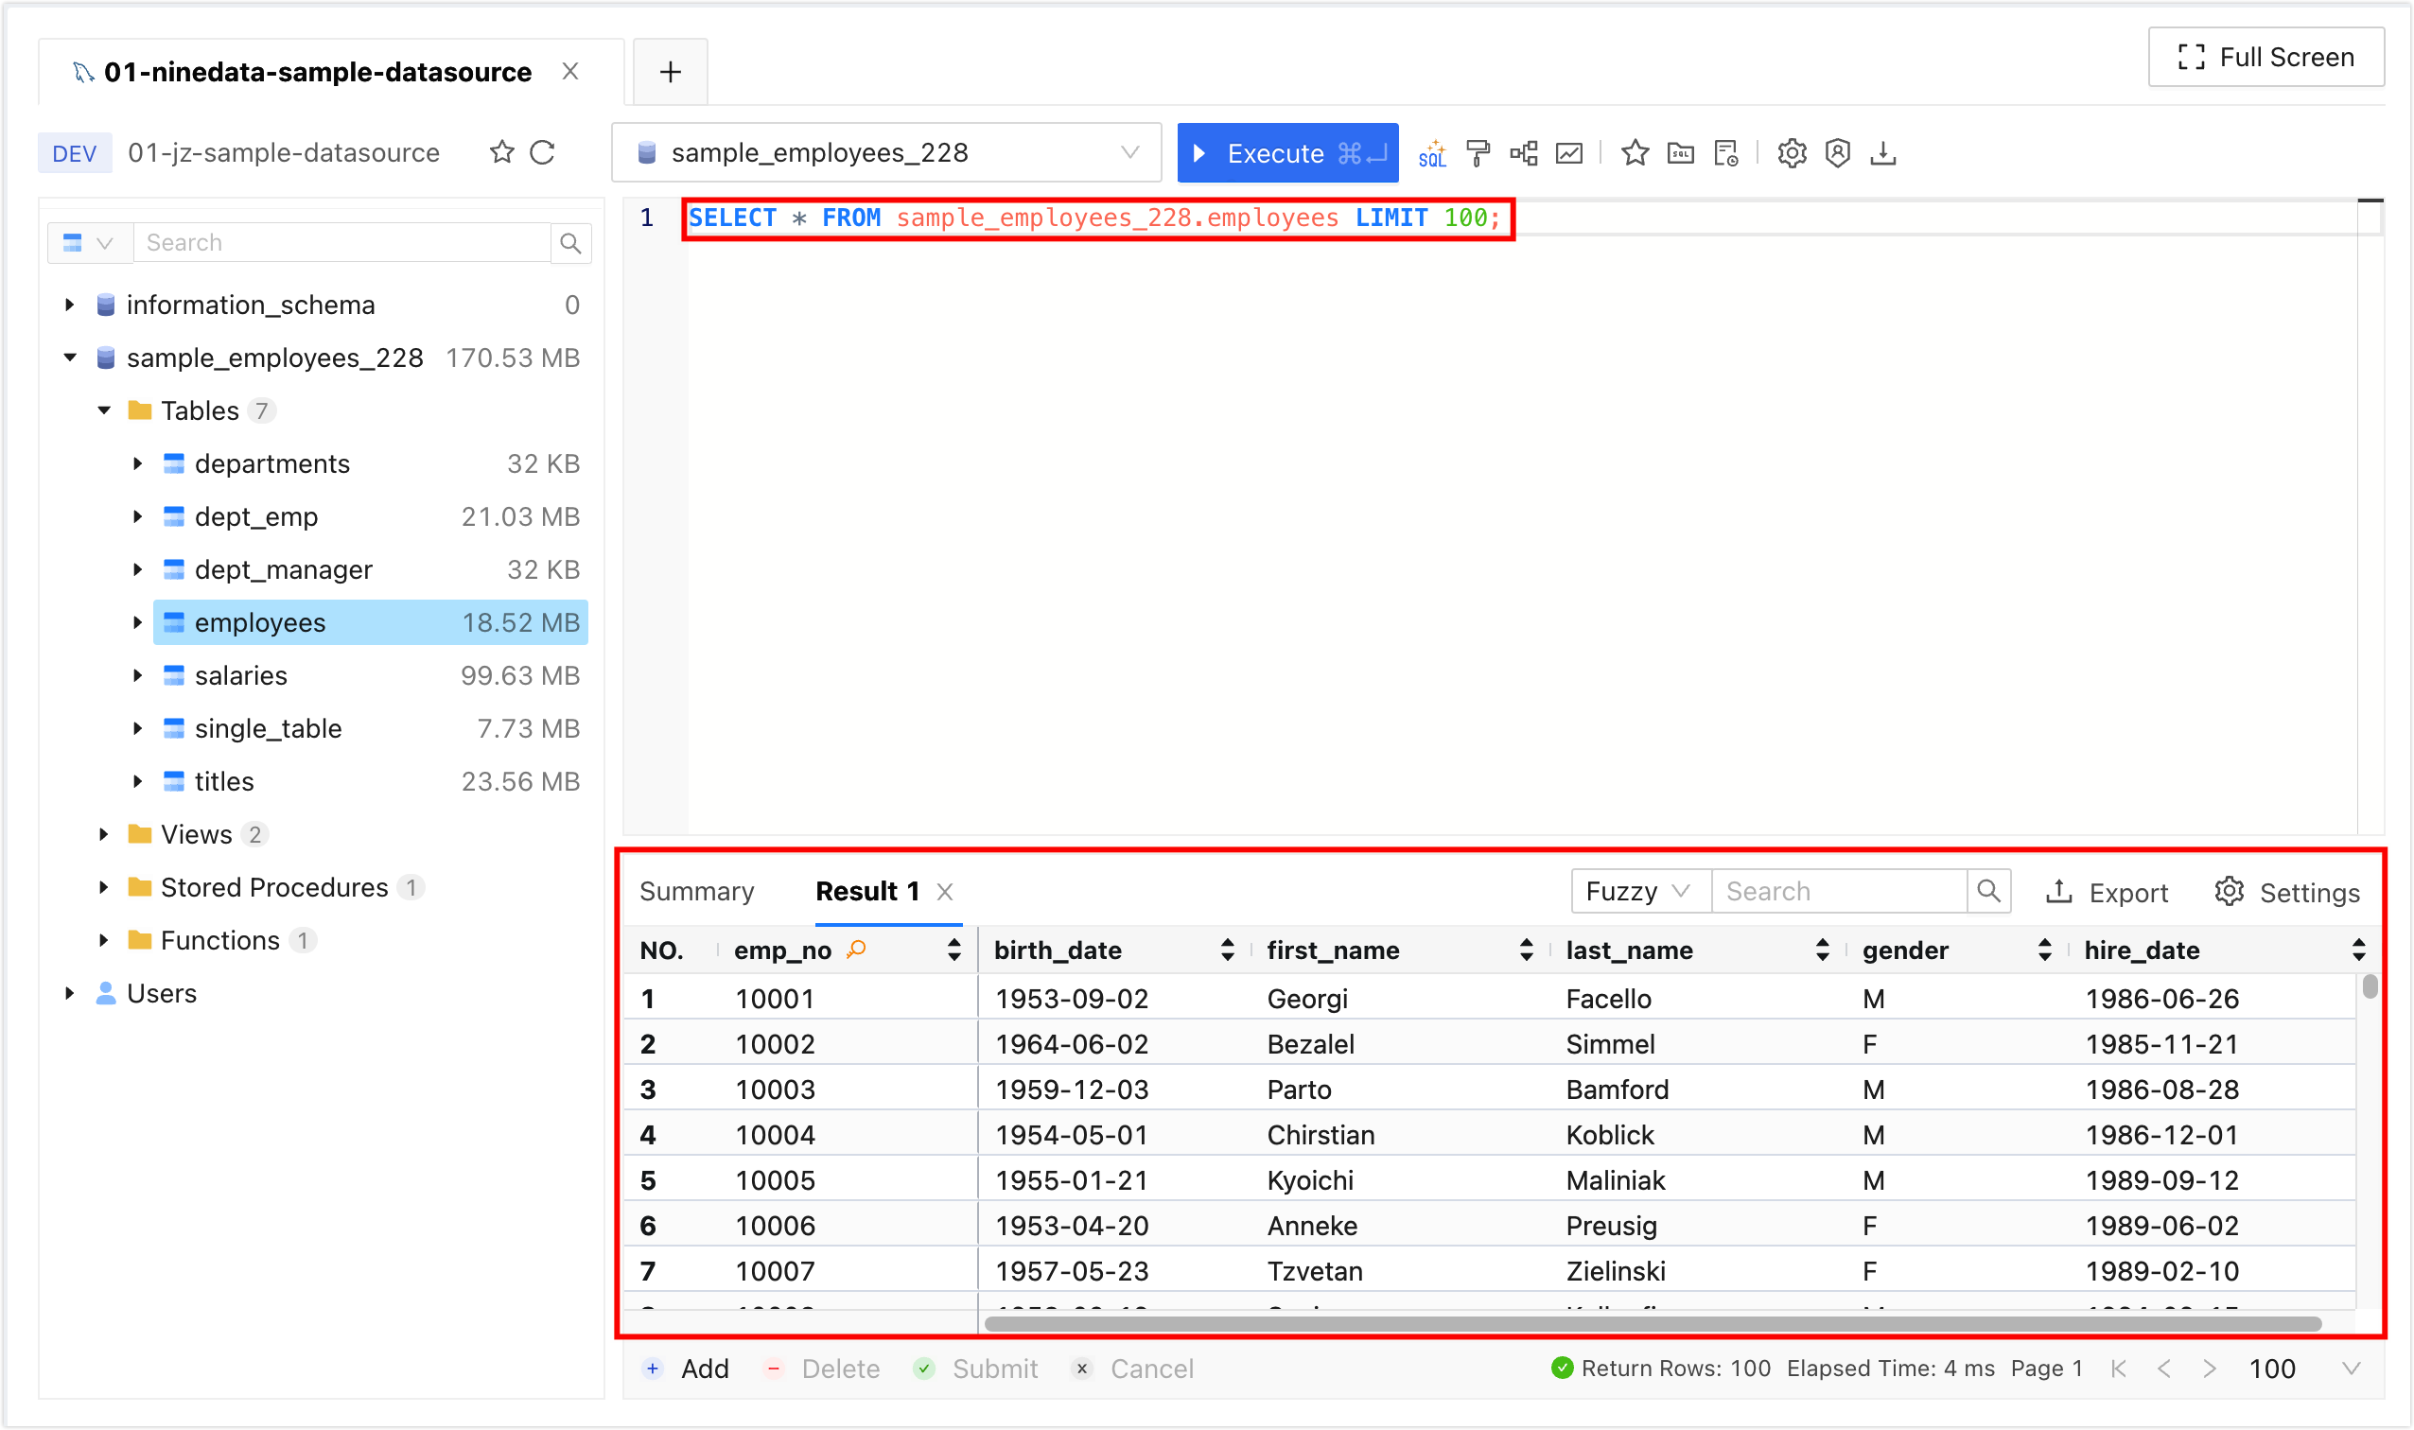Viewport: 2414px width, 1430px height.
Task: Collapse the Tables folder
Action: pyautogui.click(x=104, y=411)
